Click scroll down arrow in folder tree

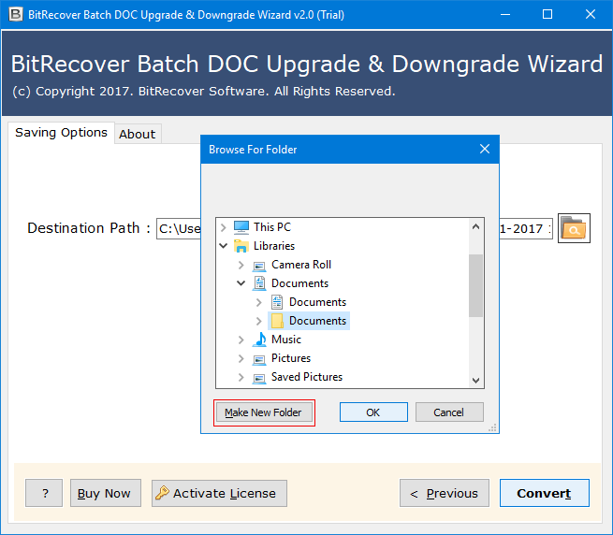coord(475,380)
